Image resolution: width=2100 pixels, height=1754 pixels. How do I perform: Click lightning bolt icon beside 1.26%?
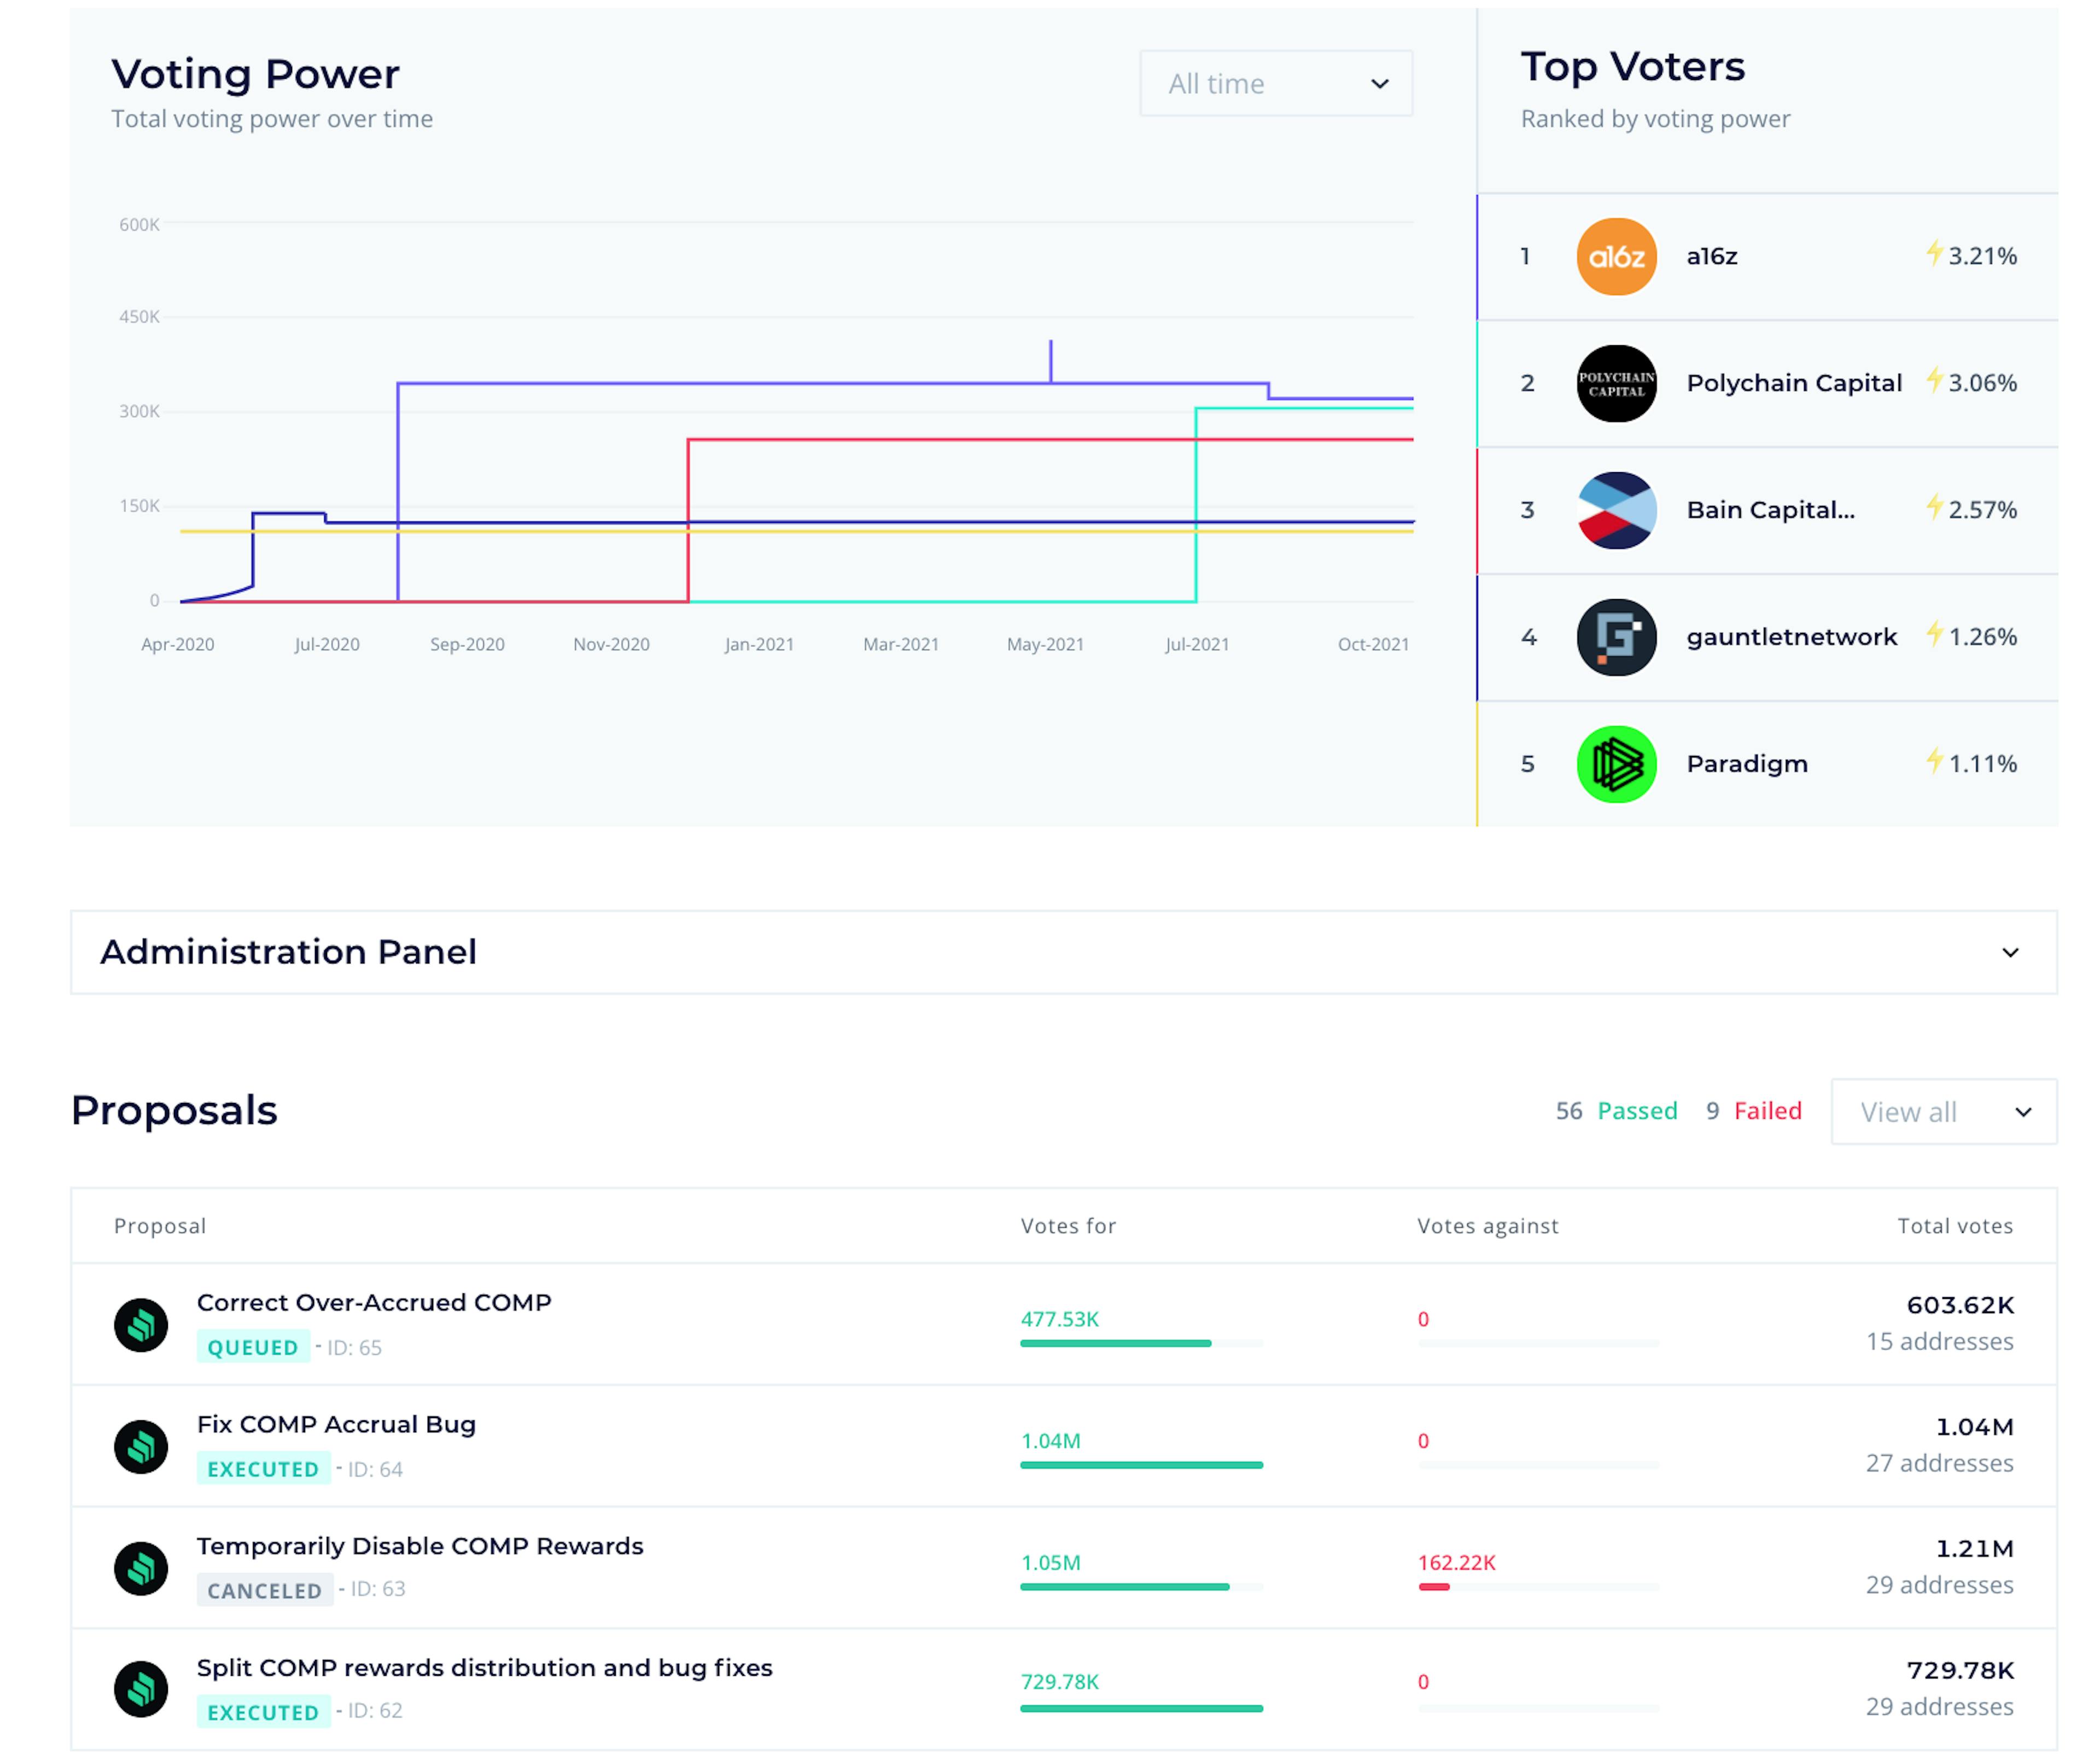1935,635
